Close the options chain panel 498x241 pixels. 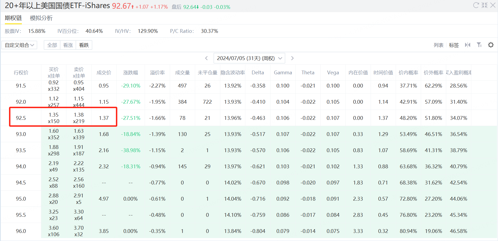click(x=493, y=5)
